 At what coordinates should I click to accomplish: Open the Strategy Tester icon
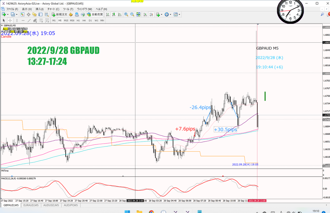point(46,14)
